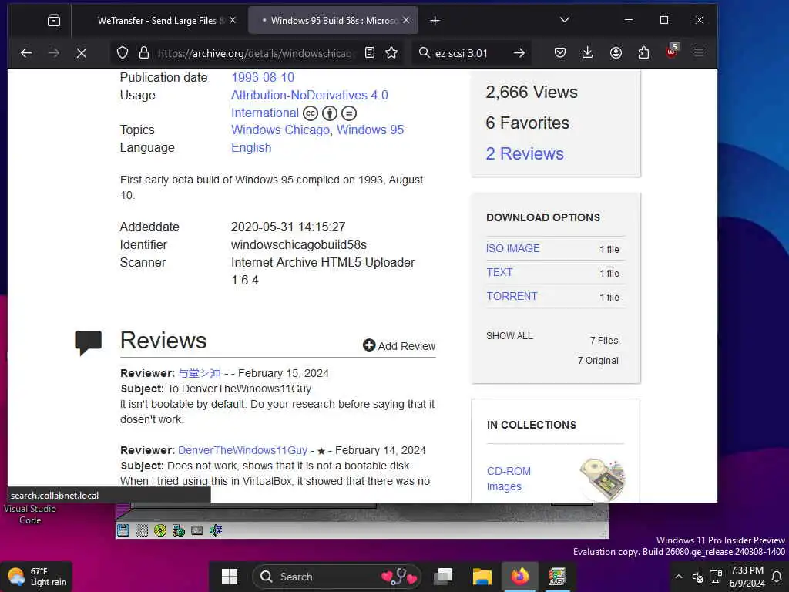This screenshot has width=789, height=592.
Task: Open the extensions puzzle menu
Action: click(643, 53)
